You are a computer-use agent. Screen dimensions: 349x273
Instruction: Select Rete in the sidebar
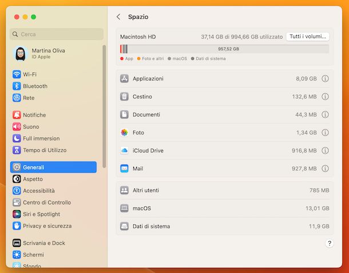click(53, 98)
